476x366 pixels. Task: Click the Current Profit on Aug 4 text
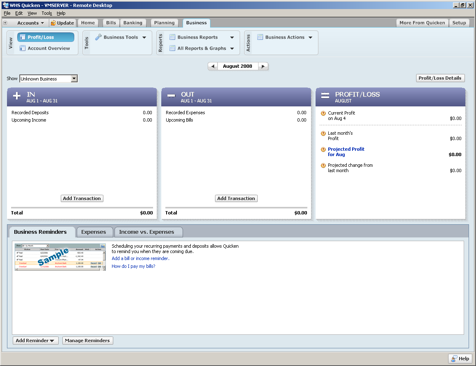pyautogui.click(x=341, y=116)
